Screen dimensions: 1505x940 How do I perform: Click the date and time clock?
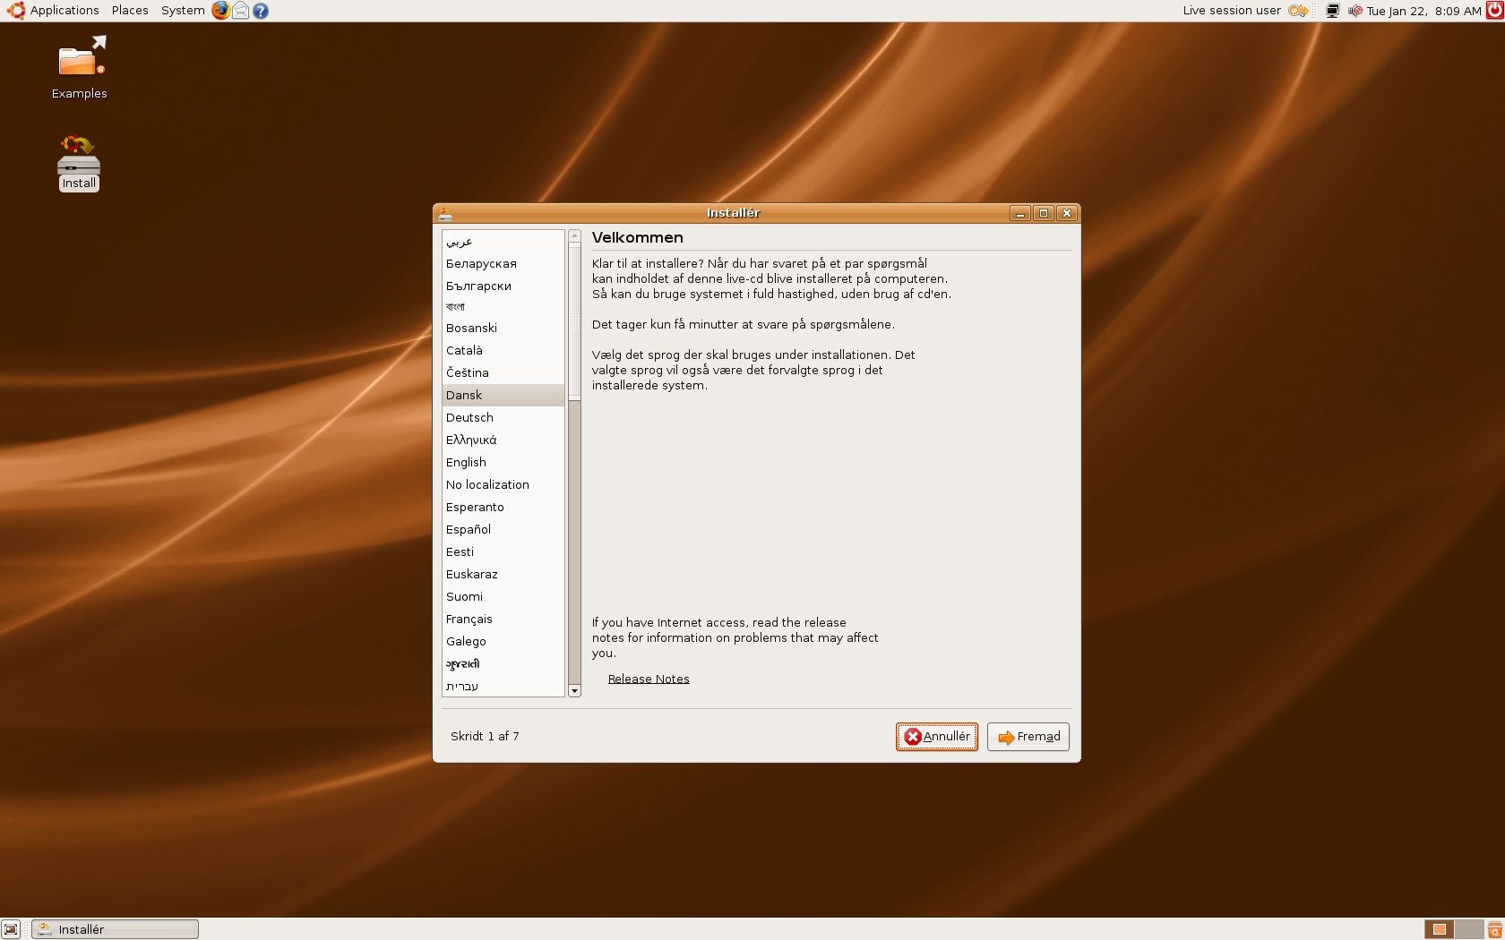pyautogui.click(x=1423, y=11)
